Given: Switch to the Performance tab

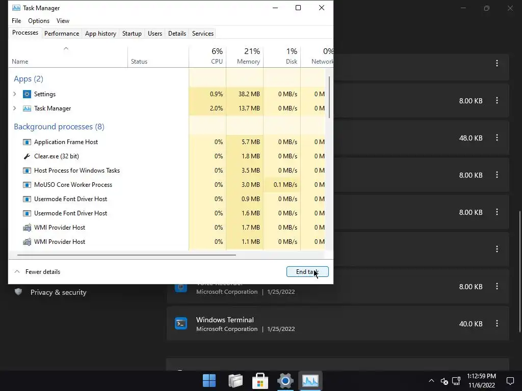Looking at the screenshot, I should (x=62, y=34).
